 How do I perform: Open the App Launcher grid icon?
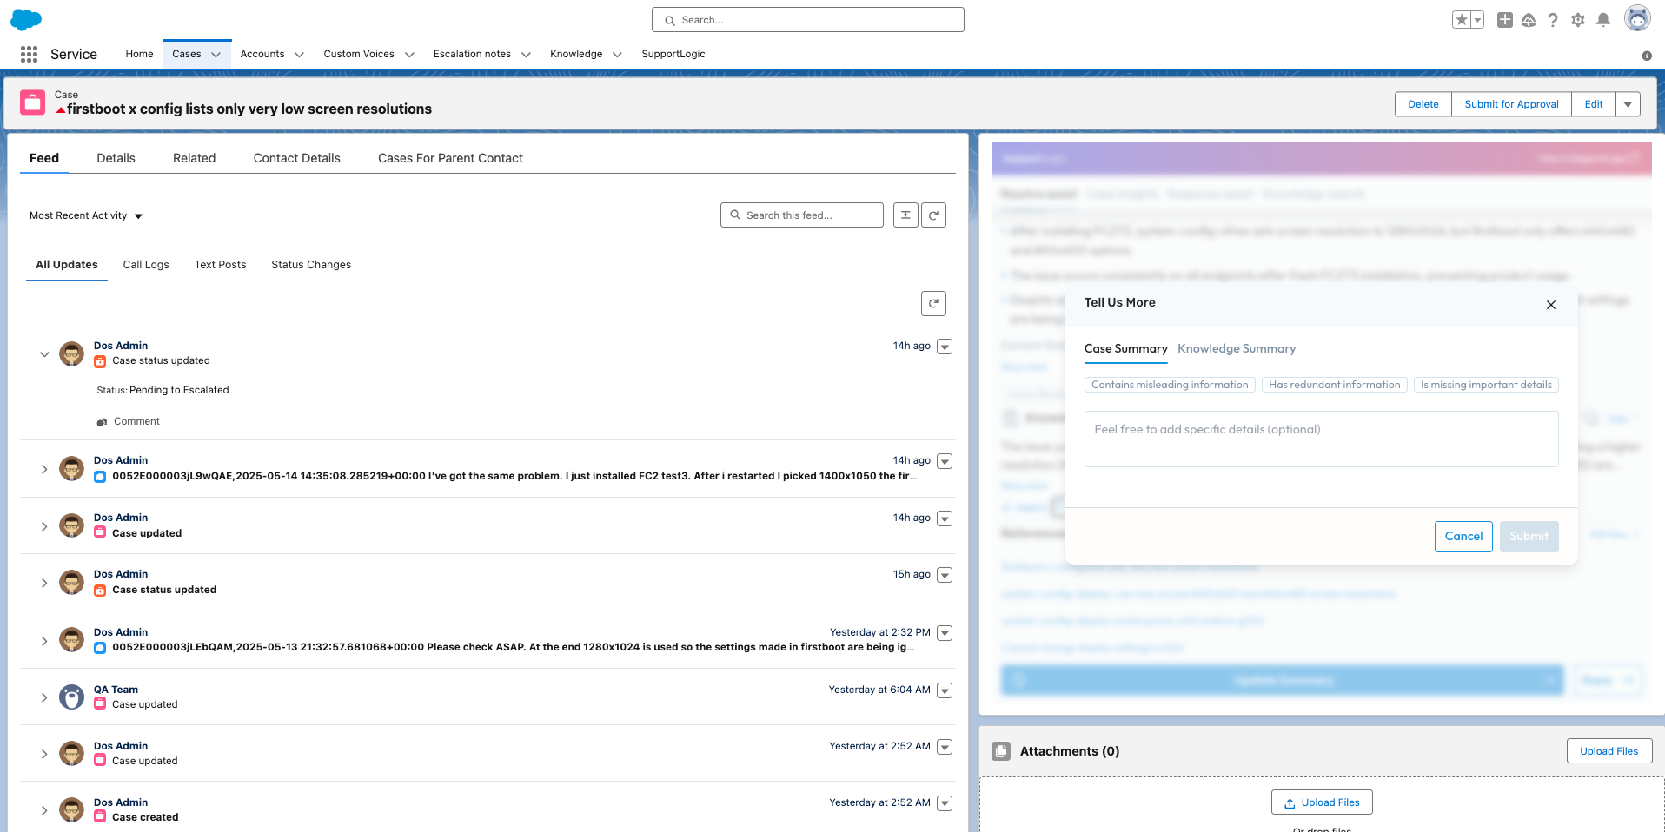pyautogui.click(x=29, y=54)
